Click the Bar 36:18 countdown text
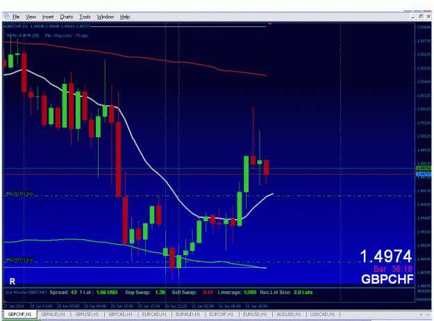 (393, 269)
